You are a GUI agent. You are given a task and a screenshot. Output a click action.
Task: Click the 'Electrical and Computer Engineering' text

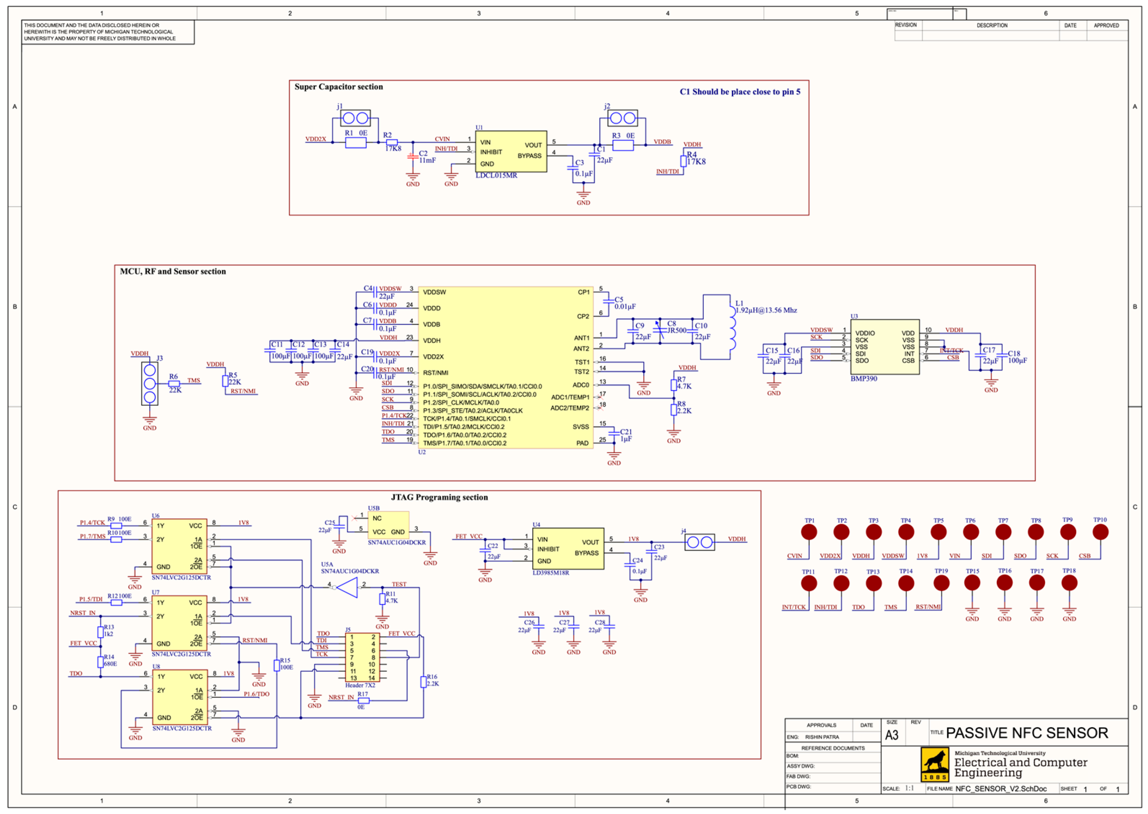pyautogui.click(x=1021, y=767)
